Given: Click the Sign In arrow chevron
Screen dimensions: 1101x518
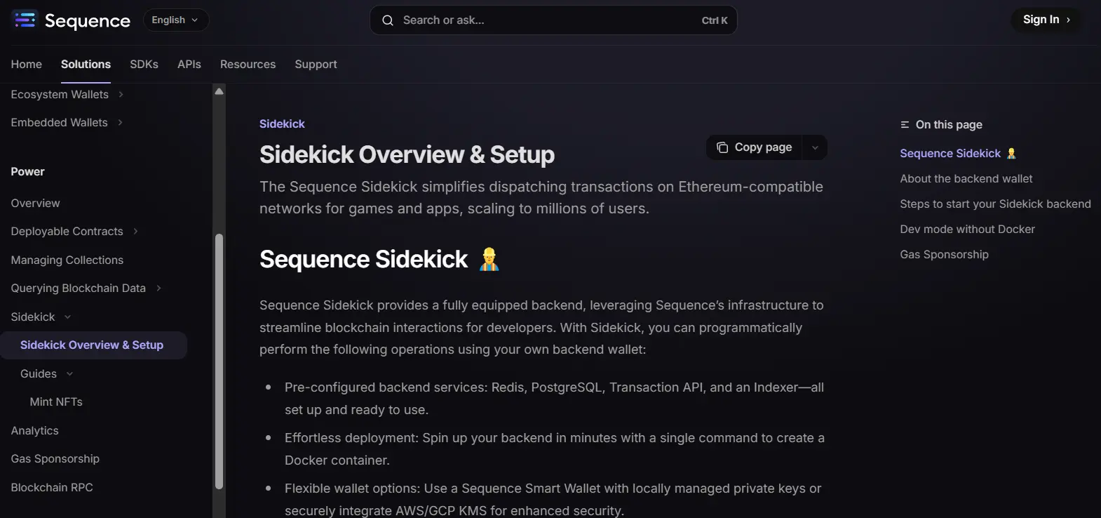Looking at the screenshot, I should 1068,20.
